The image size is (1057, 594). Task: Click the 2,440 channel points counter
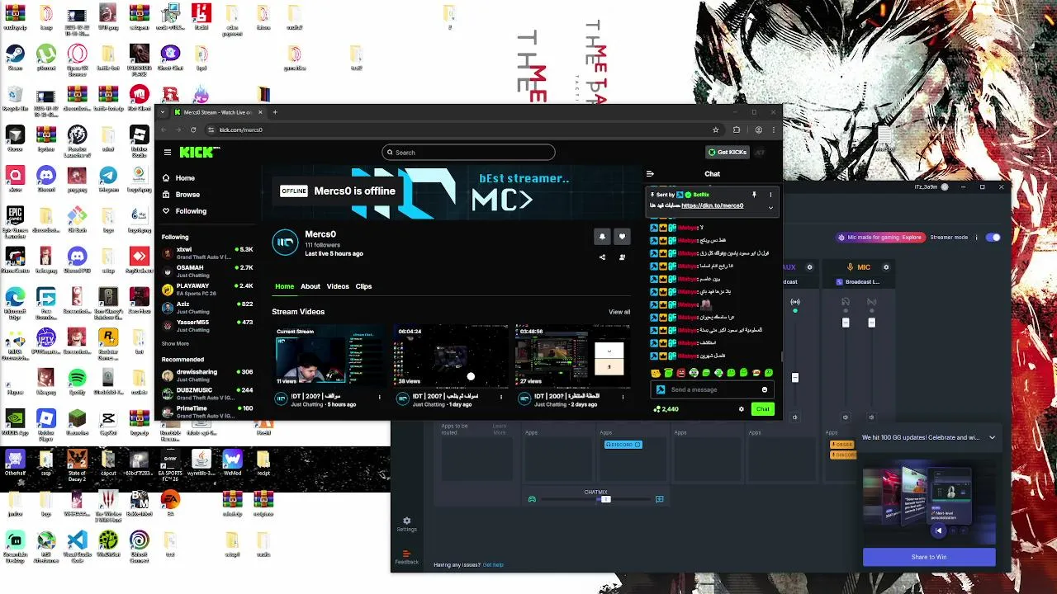pyautogui.click(x=666, y=409)
